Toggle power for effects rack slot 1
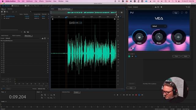The image size is (196, 110). pyautogui.click(x=4, y=43)
